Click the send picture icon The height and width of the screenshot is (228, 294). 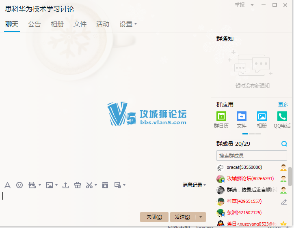[49, 185]
